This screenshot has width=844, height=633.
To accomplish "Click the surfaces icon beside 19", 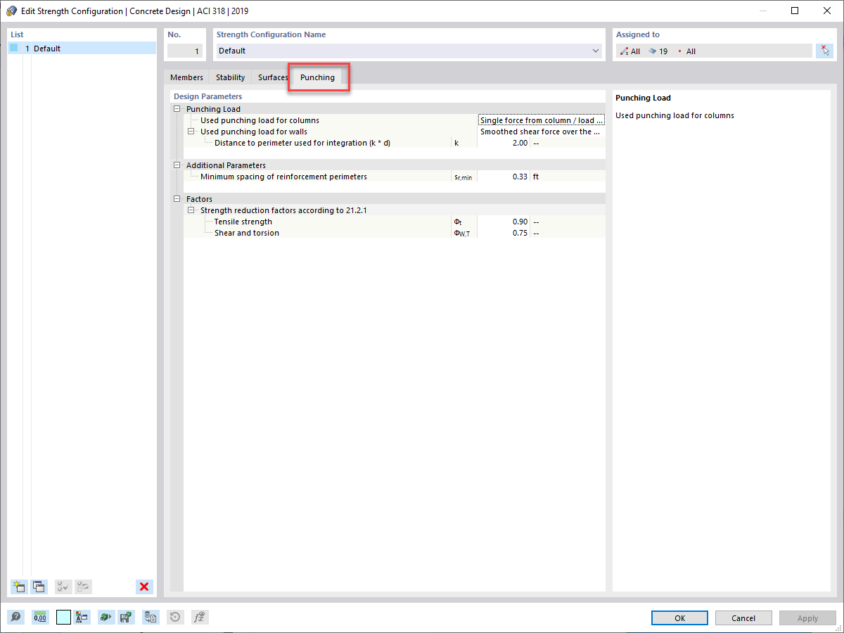I will [652, 51].
